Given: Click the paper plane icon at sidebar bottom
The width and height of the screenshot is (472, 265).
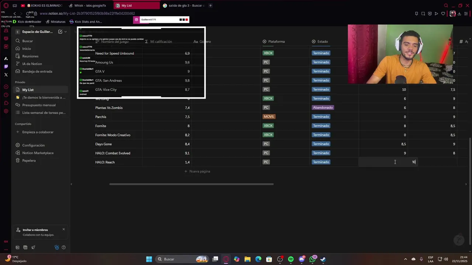Looking at the screenshot, I should tap(33, 247).
